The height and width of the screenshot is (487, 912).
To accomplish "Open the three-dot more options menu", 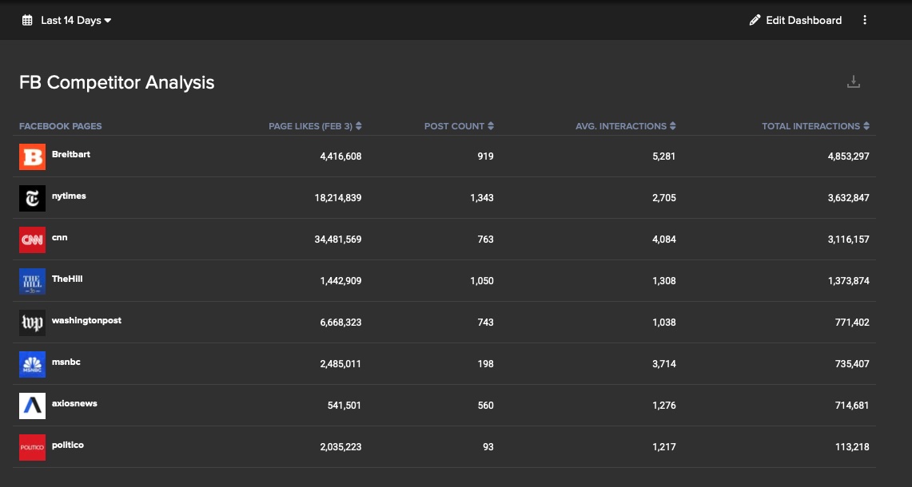I will 865,20.
